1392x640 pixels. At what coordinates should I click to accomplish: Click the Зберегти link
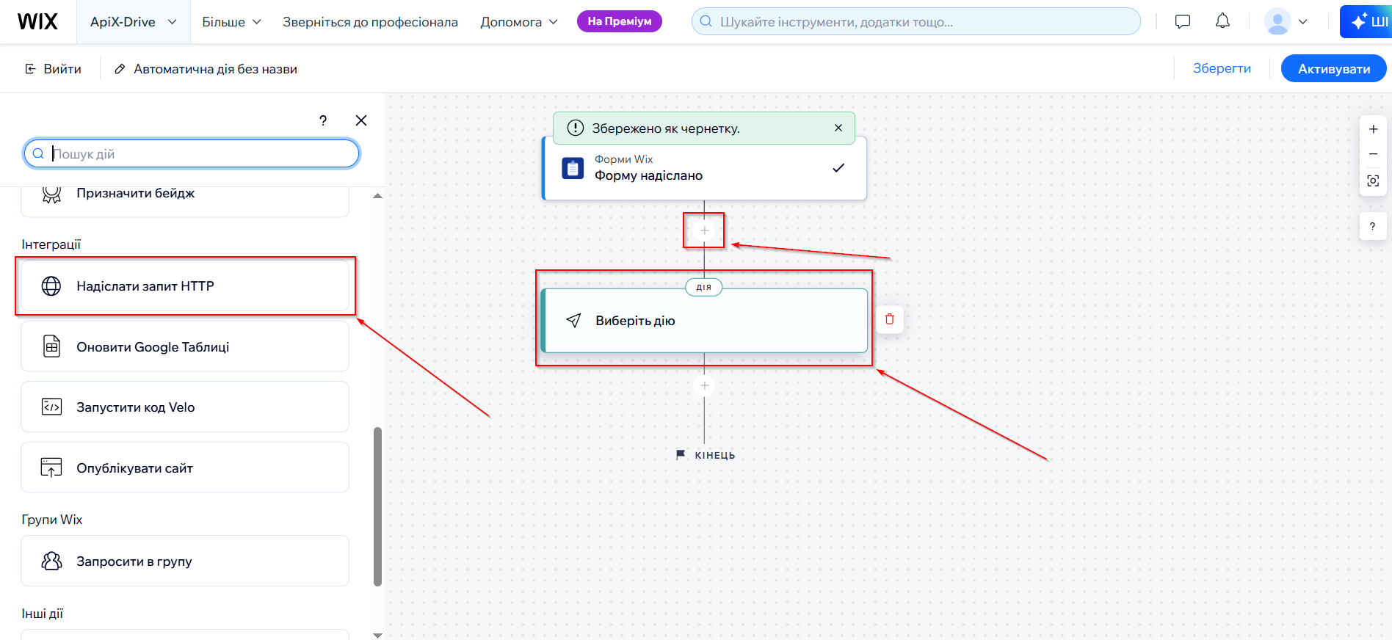pos(1222,68)
